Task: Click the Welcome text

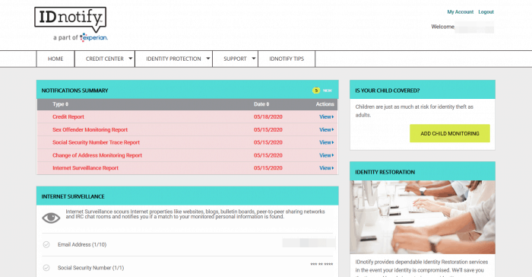Action: tap(442, 27)
